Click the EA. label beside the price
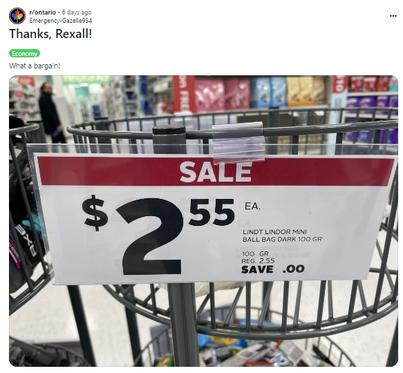The image size is (403, 373). (252, 207)
